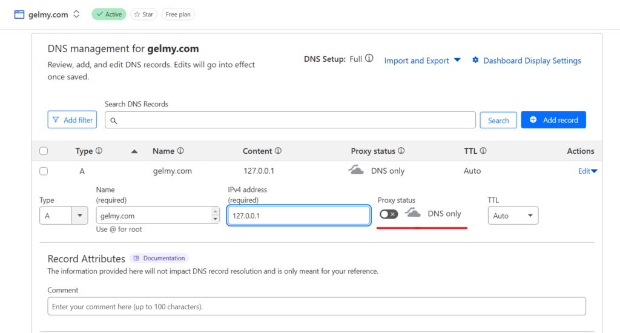Open the gelmy.com site switcher chevron
620x333 pixels.
click(76, 15)
